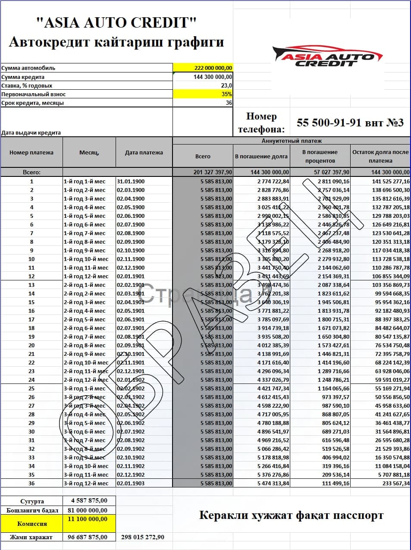The width and height of the screenshot is (411, 550).
Task: Select the 'Сумма автомобиль' label cell
Action: (86, 68)
